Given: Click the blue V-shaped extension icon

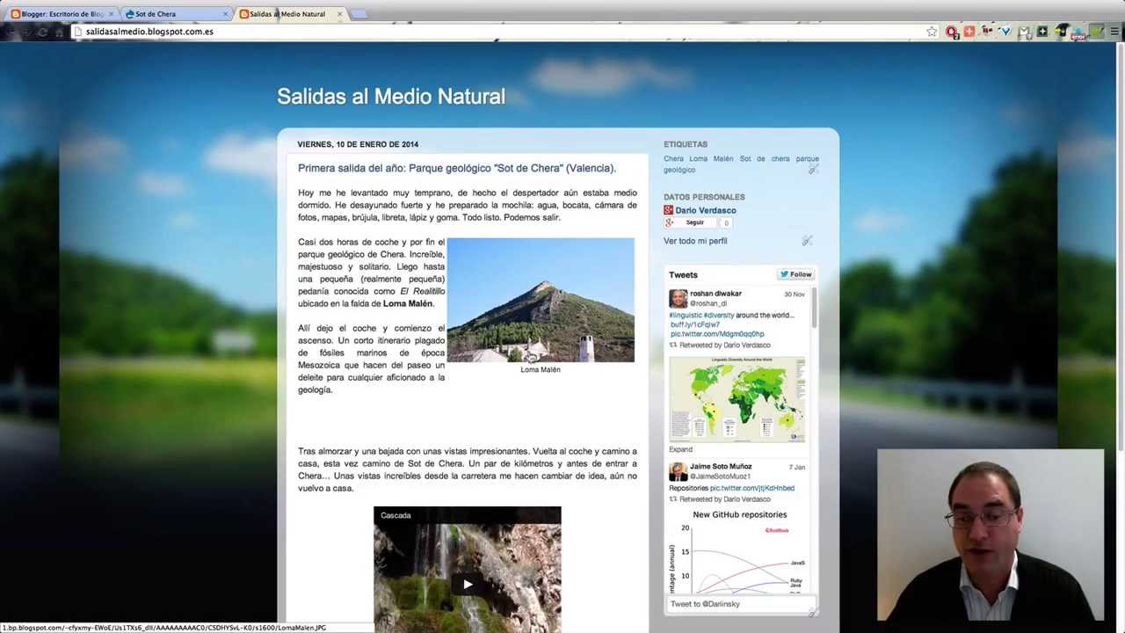Looking at the screenshot, I should pos(1005,32).
